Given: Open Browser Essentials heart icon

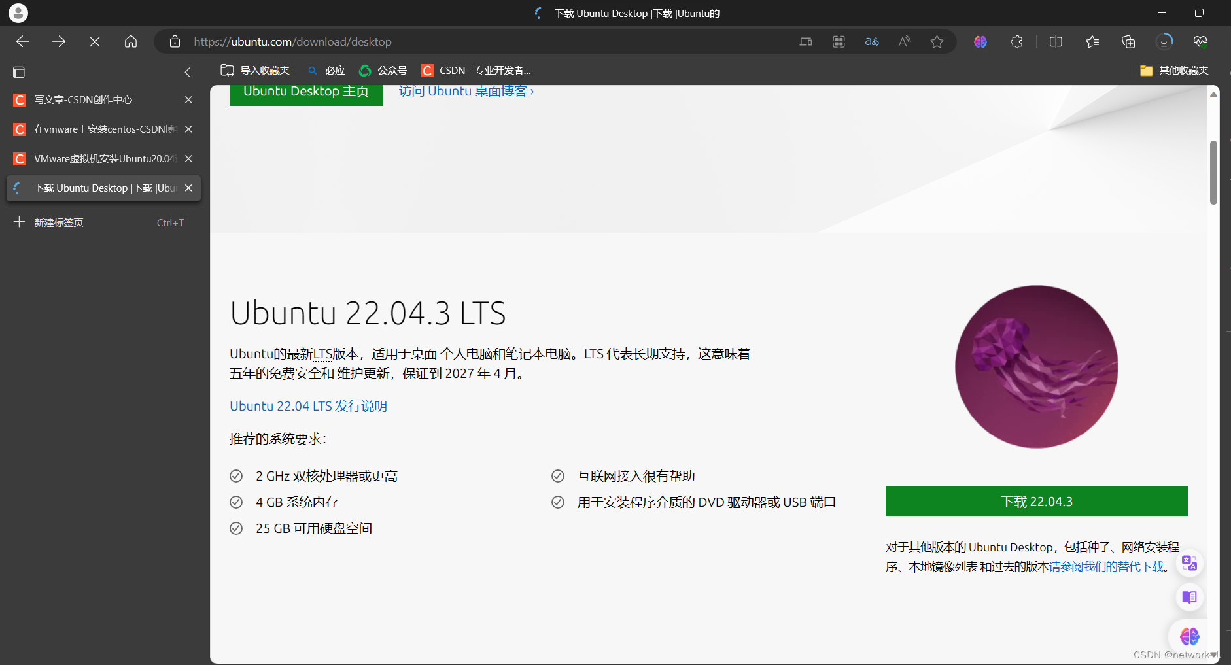Looking at the screenshot, I should tap(1201, 41).
